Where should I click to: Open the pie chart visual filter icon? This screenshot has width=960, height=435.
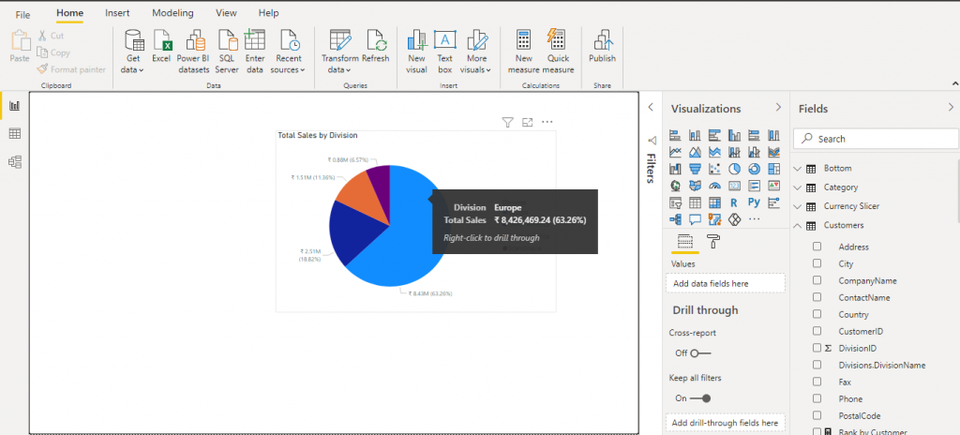[507, 123]
